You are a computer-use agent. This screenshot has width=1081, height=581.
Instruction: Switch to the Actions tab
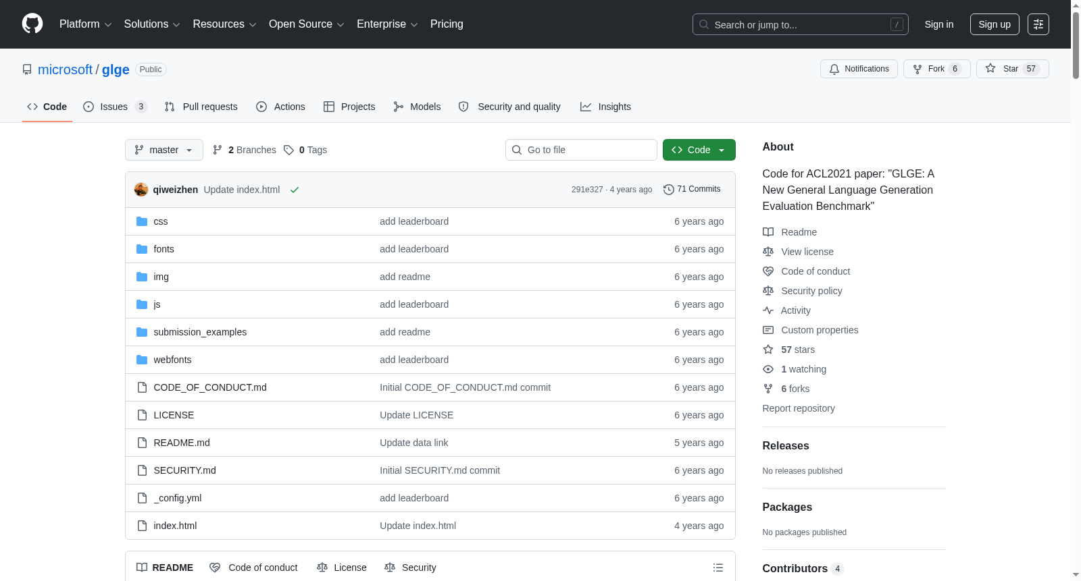[281, 107]
